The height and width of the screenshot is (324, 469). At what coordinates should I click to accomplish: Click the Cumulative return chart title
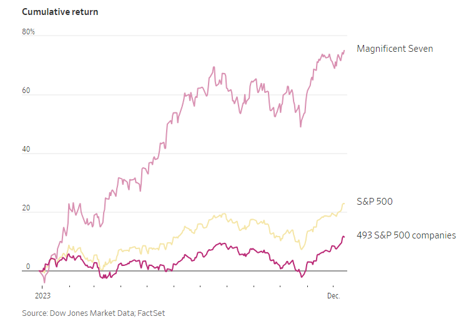[60, 12]
